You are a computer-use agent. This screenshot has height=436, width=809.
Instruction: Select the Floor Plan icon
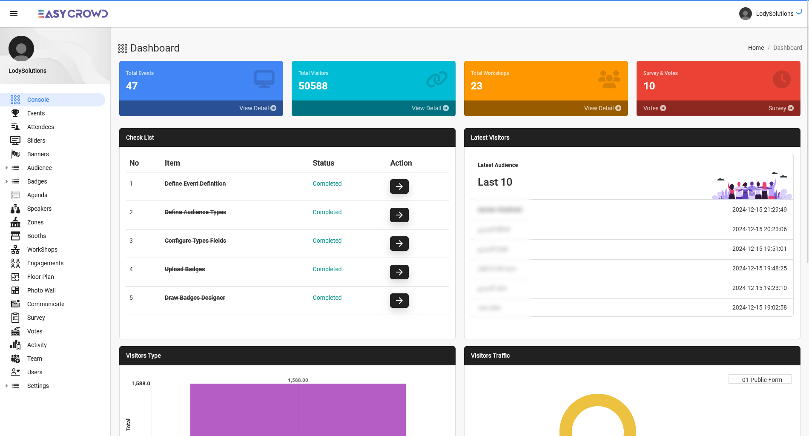point(15,277)
